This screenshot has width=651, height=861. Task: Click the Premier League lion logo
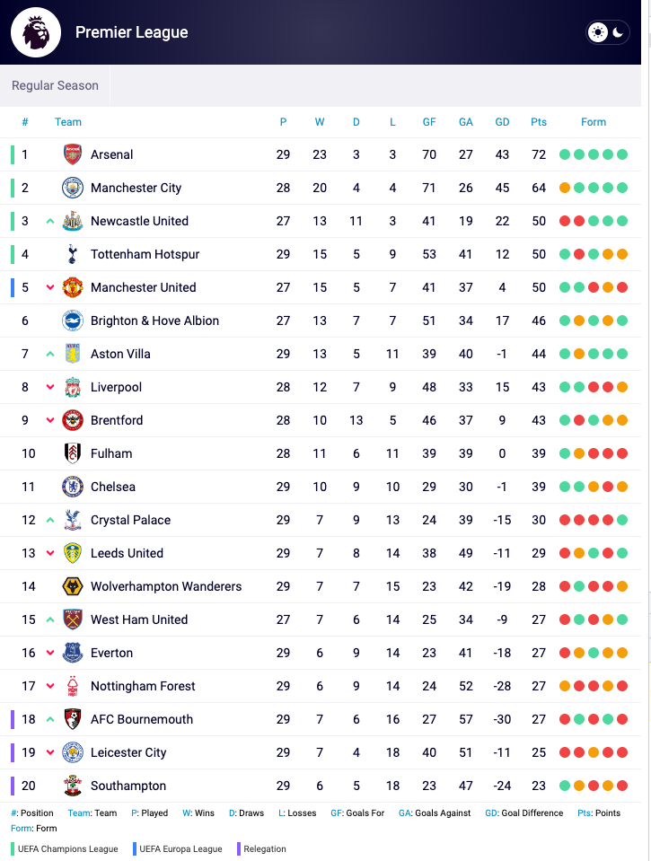pos(36,32)
